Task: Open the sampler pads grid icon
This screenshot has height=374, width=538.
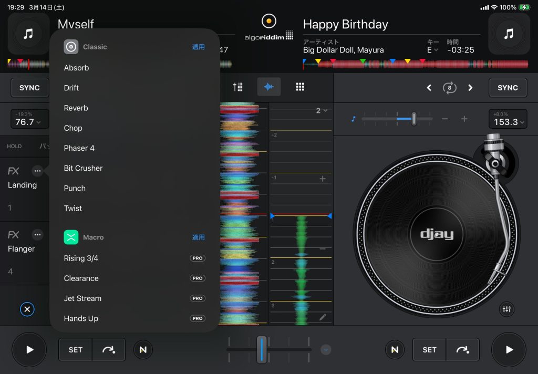Action: point(300,87)
